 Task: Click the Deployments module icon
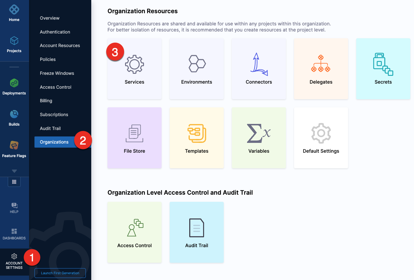point(14,86)
